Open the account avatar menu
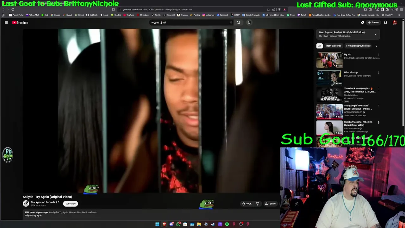The height and width of the screenshot is (228, 405). click(x=395, y=22)
